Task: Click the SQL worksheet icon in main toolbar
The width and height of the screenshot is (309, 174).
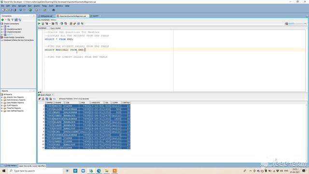Action: [45, 10]
